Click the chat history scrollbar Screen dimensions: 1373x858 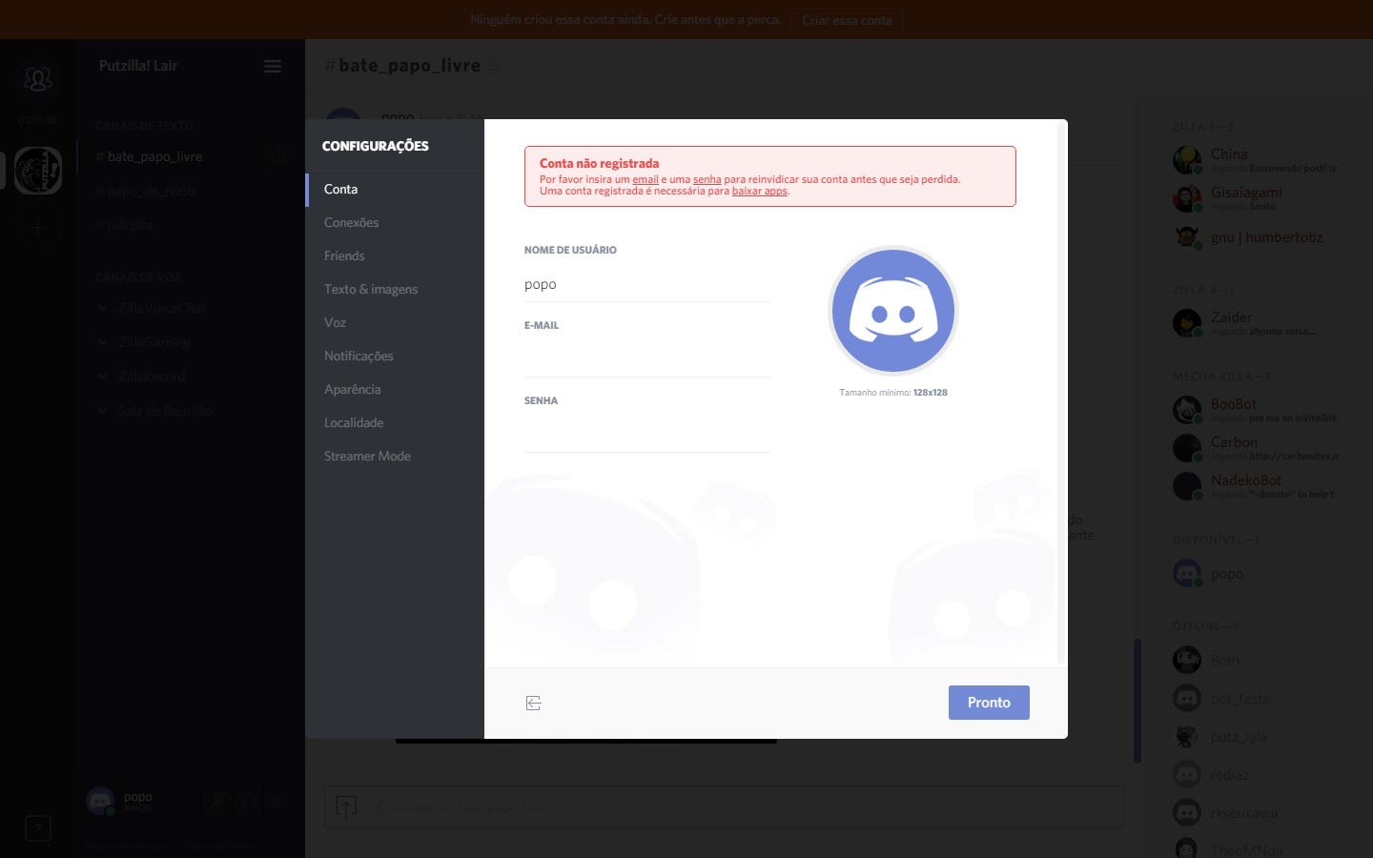tap(1137, 701)
